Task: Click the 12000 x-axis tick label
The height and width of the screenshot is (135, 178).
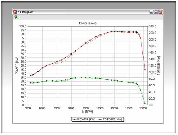Action: tap(129, 108)
